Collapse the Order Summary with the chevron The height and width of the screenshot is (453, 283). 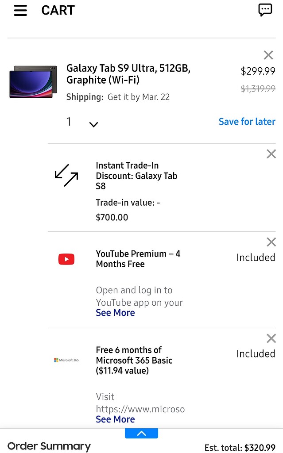tap(141, 433)
